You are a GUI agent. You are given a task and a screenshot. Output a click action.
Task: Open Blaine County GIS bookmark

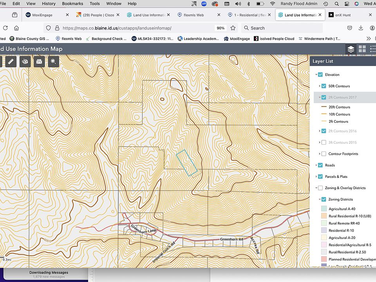[29, 39]
